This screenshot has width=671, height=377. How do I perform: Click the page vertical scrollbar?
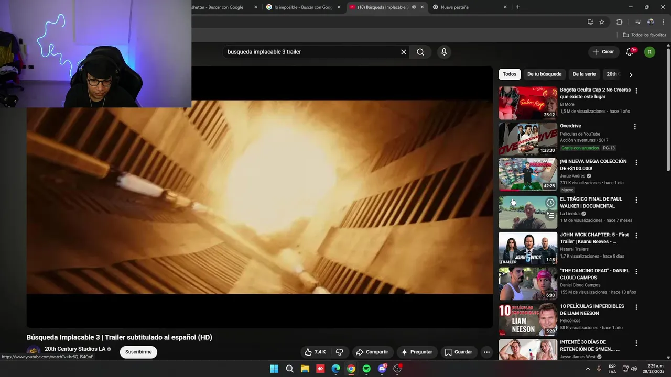[668, 110]
